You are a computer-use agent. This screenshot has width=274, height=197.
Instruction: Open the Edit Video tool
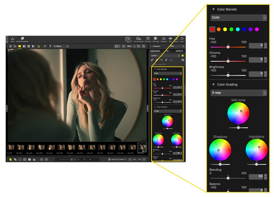148,39
